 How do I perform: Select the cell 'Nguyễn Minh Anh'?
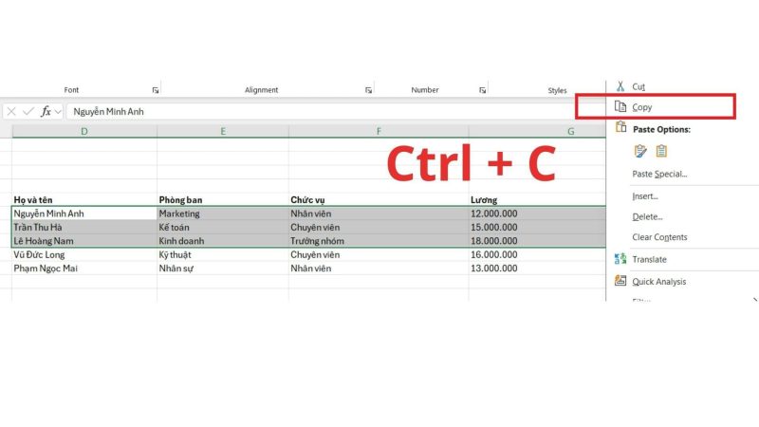pos(84,213)
